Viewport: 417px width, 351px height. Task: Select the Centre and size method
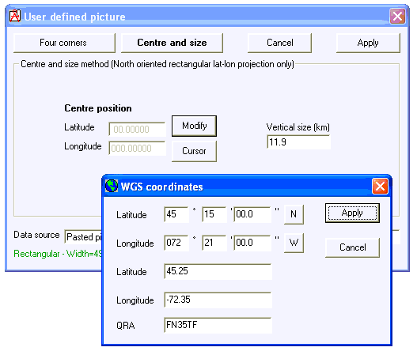coord(172,43)
